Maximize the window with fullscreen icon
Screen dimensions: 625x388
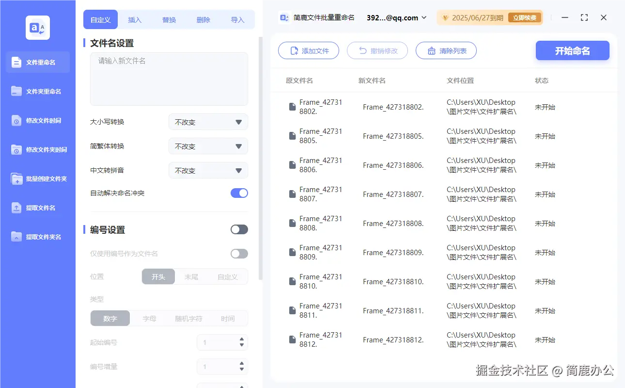[584, 17]
